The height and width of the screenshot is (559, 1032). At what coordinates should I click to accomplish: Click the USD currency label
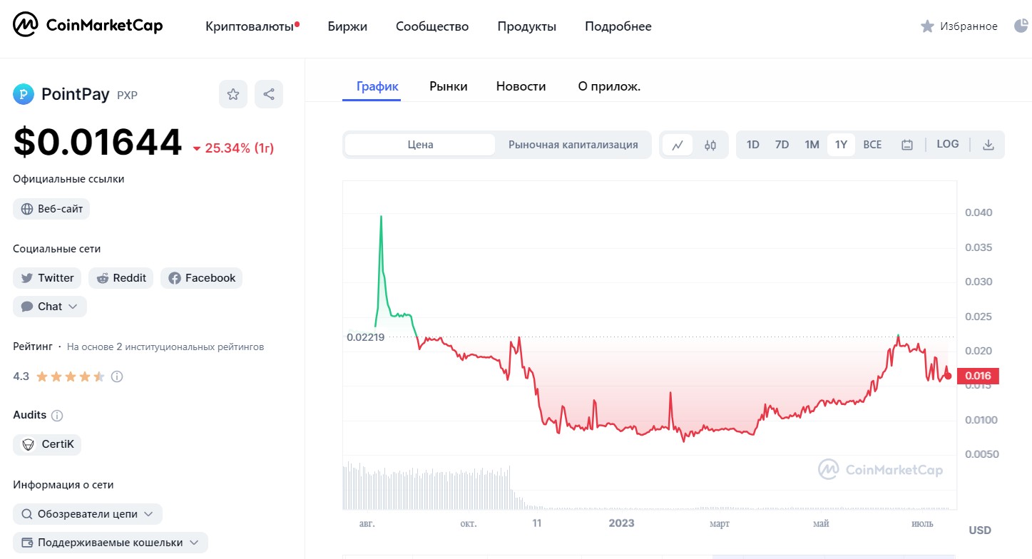coord(980,530)
